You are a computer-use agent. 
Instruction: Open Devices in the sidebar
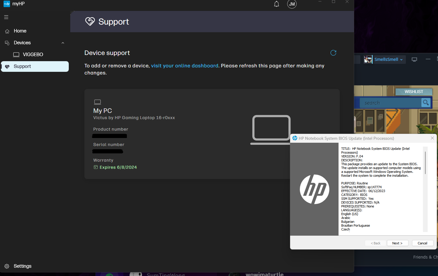22,43
